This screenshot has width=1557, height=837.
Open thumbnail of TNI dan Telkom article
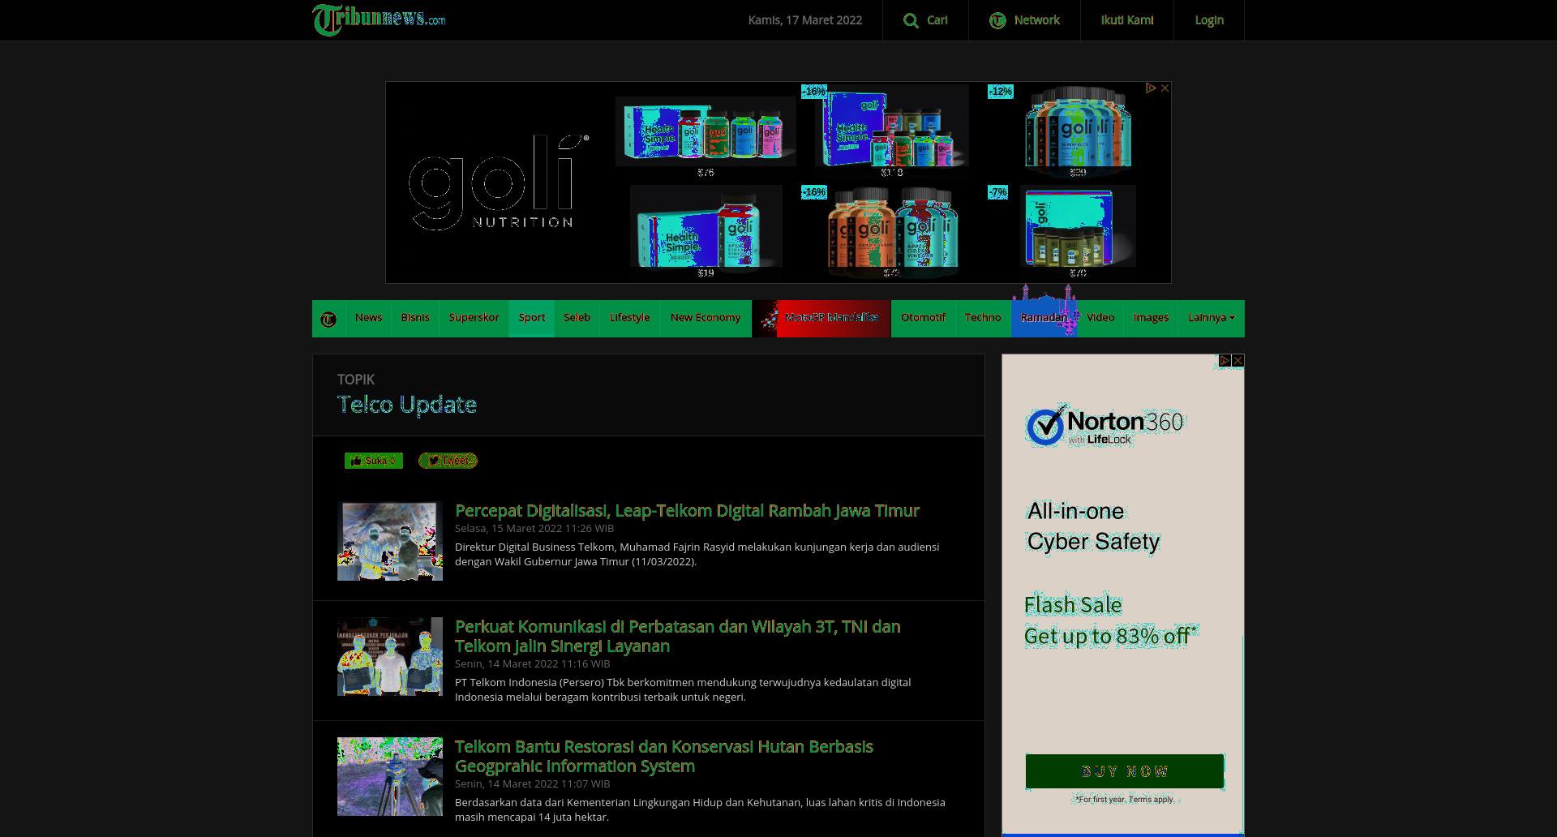[x=390, y=656]
